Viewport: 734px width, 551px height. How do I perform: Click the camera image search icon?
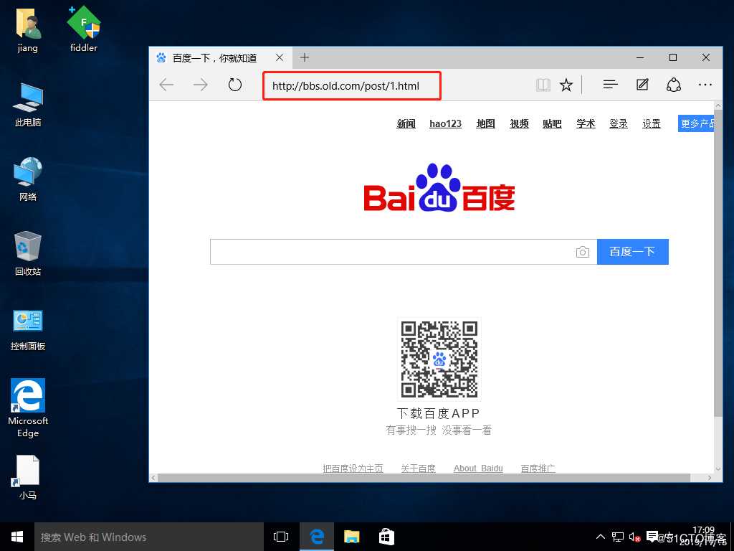pos(582,252)
